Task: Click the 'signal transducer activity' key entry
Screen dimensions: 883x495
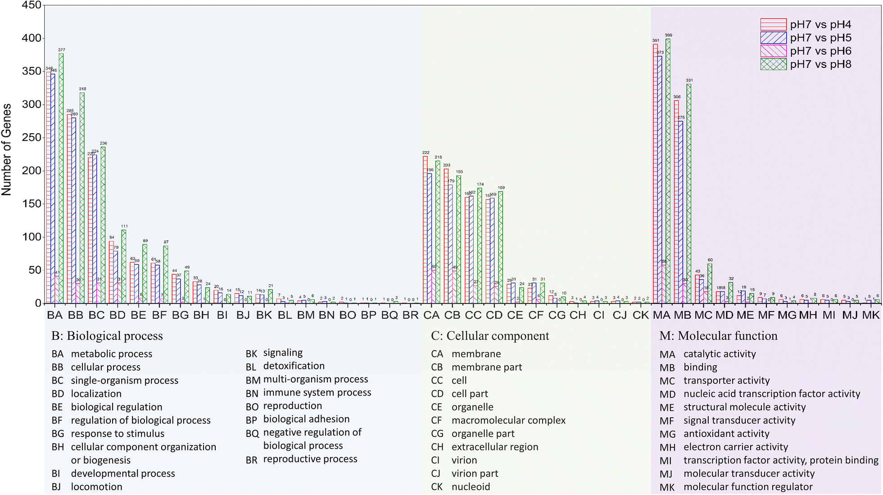Action: click(x=739, y=421)
